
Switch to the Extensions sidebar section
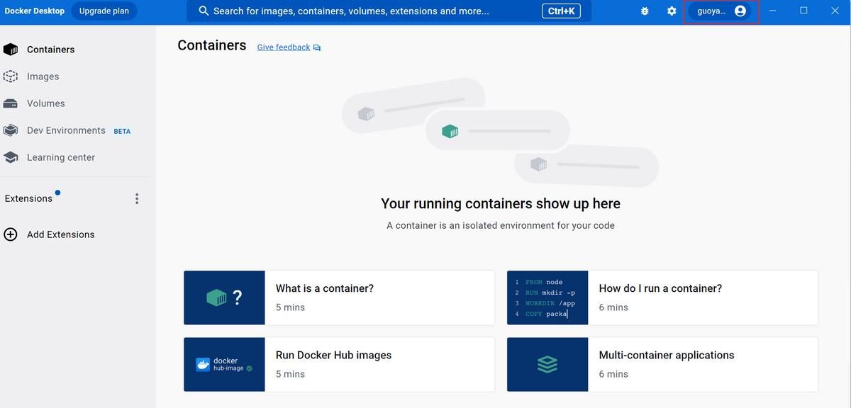[x=28, y=198]
